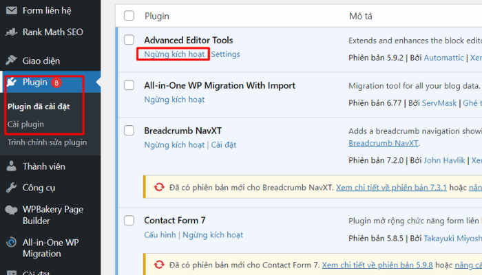482x275 pixels.
Task: Click the red 8 update badge on Plugin
Action: (56, 82)
